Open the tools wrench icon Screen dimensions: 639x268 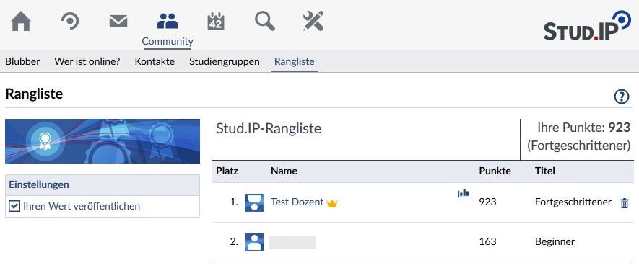point(313,21)
